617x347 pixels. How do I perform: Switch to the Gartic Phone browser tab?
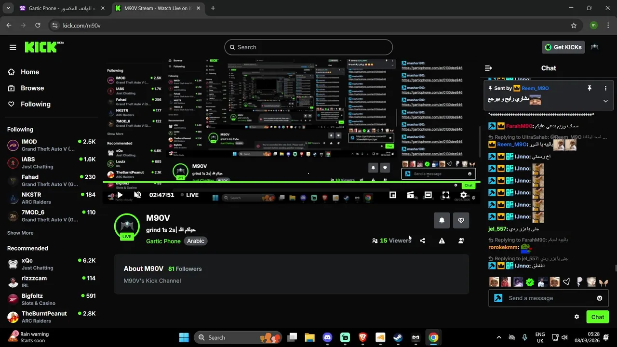pyautogui.click(x=62, y=8)
